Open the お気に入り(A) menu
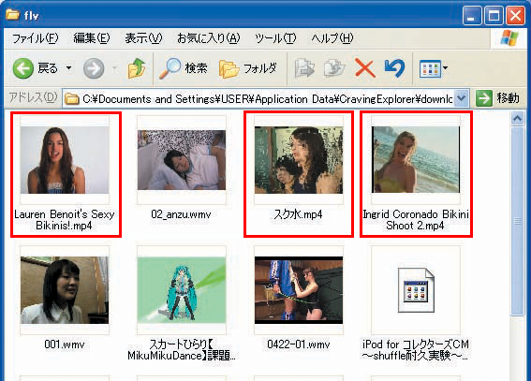 coord(209,37)
